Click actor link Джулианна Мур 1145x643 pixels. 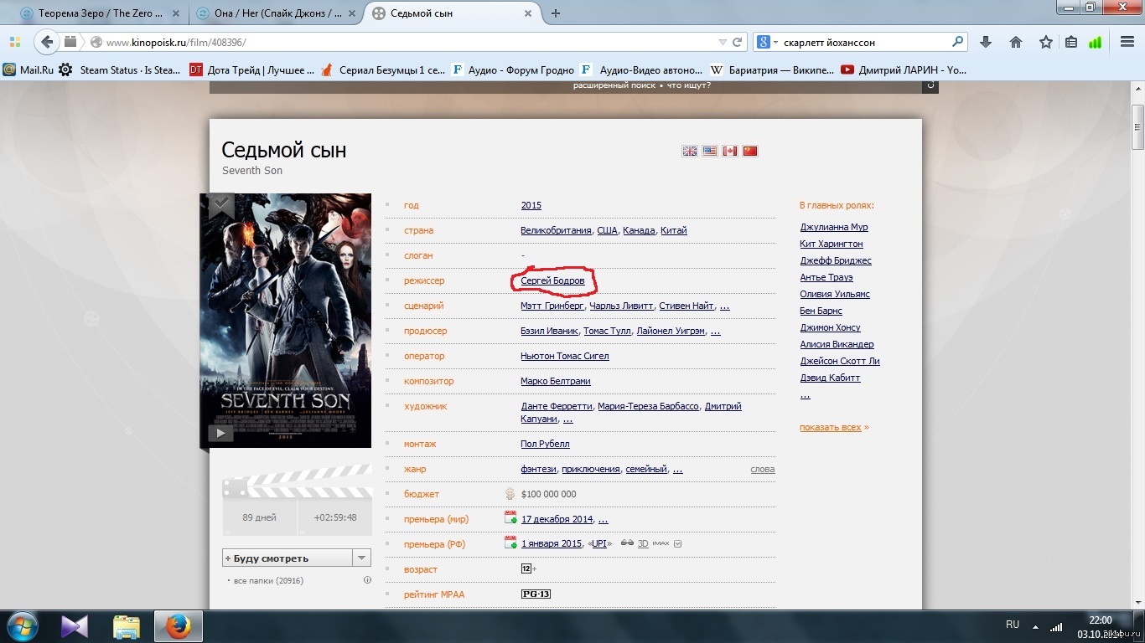coord(834,227)
